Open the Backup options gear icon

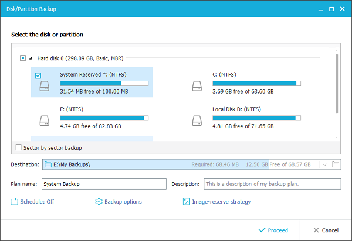tap(99, 202)
